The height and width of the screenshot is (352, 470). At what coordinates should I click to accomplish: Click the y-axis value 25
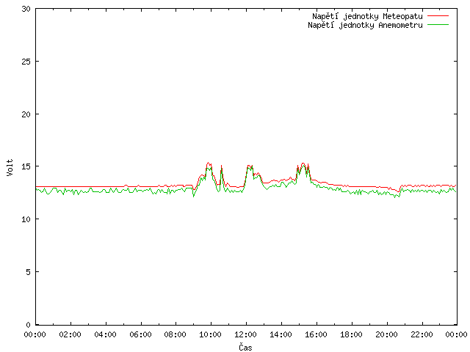[x=26, y=62]
